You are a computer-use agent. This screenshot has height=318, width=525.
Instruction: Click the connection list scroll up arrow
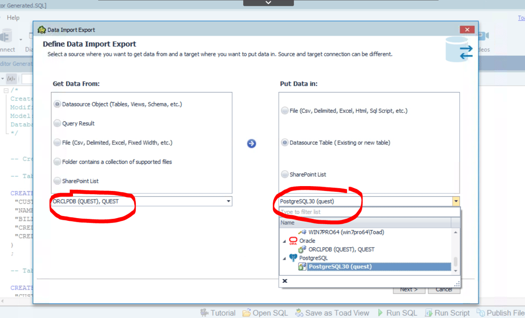point(455,232)
